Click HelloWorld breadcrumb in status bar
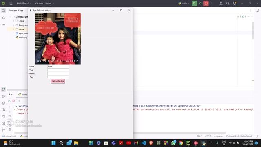The width and height of the screenshot is (261, 147). (x=9, y=136)
